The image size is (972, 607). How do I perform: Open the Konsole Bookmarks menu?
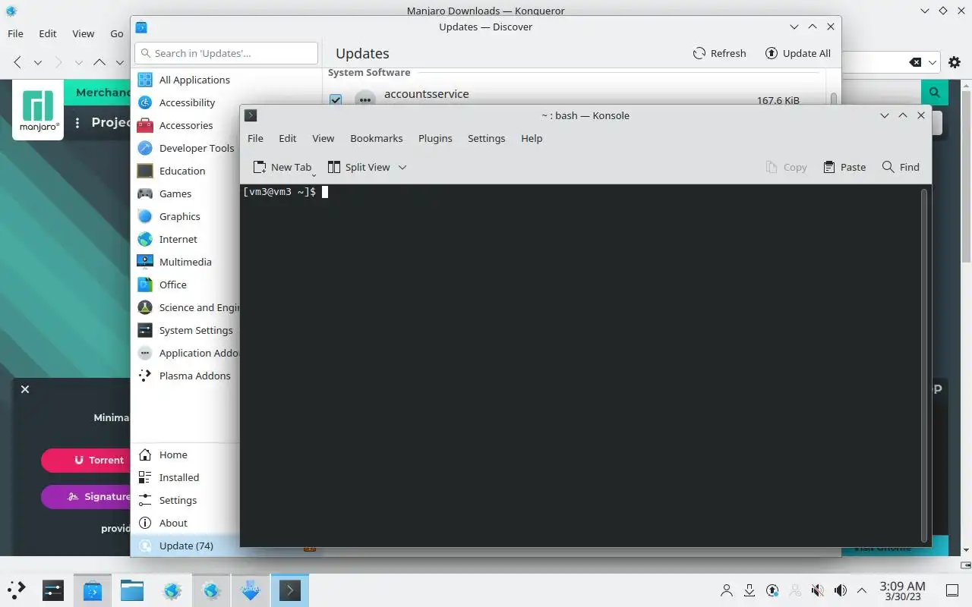pyautogui.click(x=376, y=138)
